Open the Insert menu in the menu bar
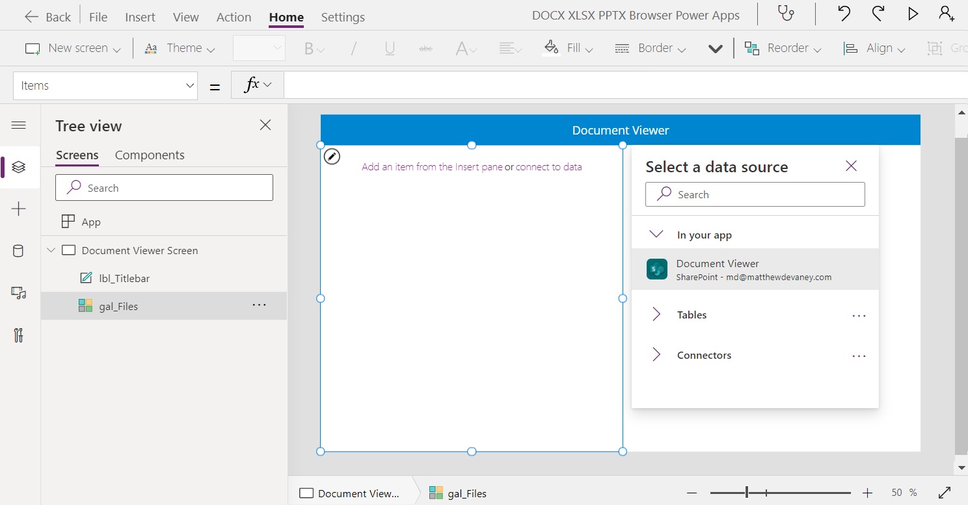Image resolution: width=968 pixels, height=505 pixels. (139, 17)
